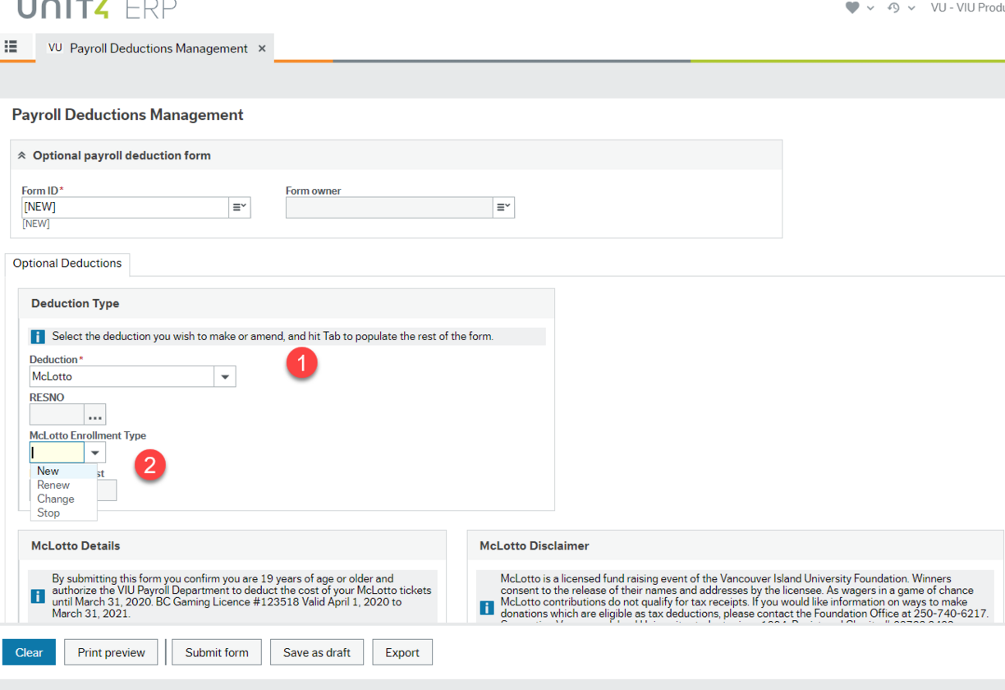The width and height of the screenshot is (1005, 690).
Task: Click the info icon in Deduction Type section
Action: pyautogui.click(x=37, y=336)
